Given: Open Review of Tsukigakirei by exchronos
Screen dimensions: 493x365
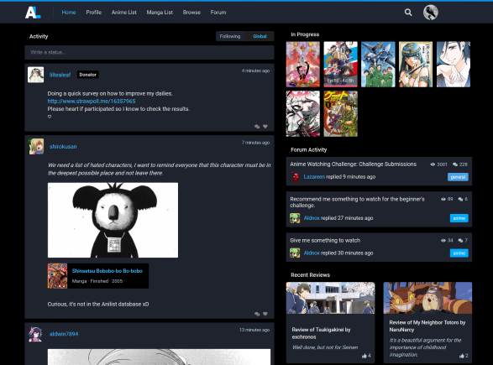Looking at the screenshot, I should click(x=321, y=333).
